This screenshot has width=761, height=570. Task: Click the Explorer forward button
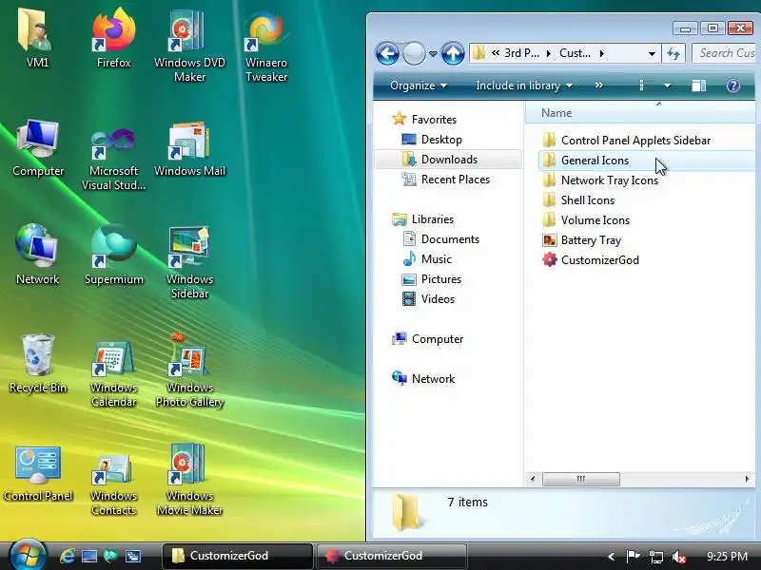414,53
